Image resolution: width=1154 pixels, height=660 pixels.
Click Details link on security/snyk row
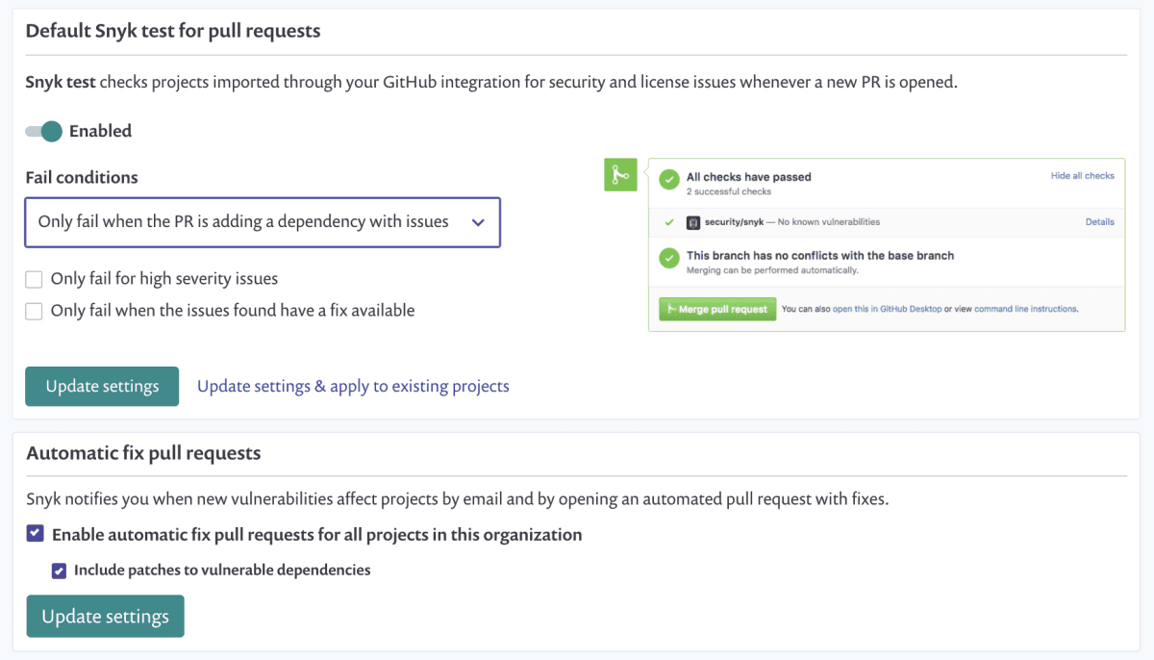pyautogui.click(x=1100, y=222)
